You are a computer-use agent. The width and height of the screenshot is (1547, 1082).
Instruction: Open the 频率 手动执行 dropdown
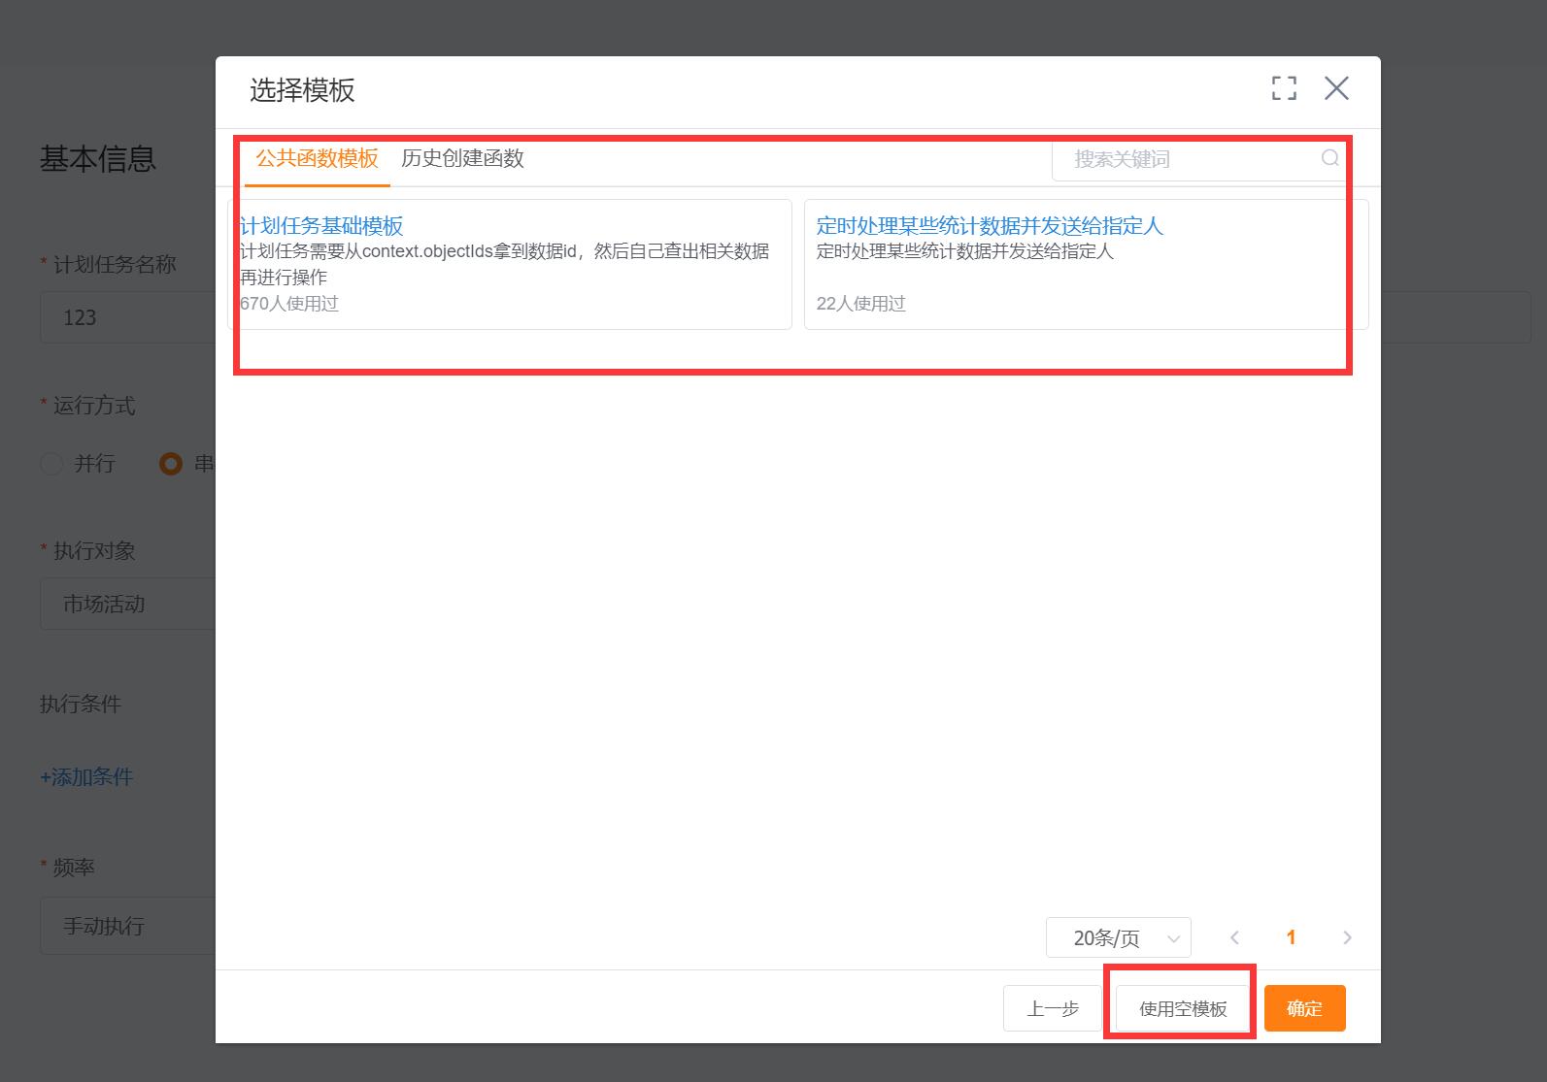coord(126,926)
